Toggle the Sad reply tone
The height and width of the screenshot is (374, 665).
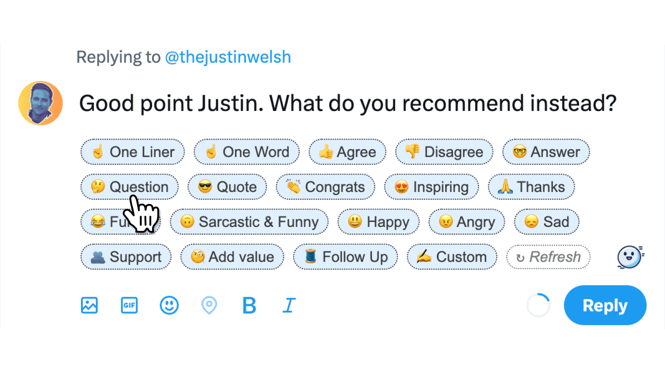pos(546,221)
